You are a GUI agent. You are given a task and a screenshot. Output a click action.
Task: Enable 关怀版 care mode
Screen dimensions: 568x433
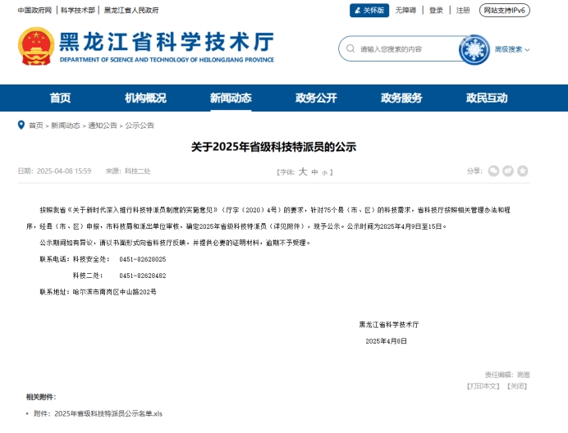point(369,11)
